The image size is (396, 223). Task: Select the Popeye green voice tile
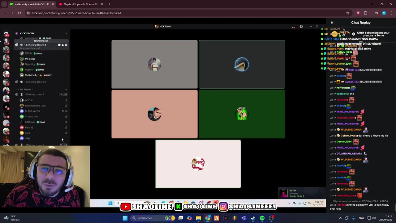242,114
